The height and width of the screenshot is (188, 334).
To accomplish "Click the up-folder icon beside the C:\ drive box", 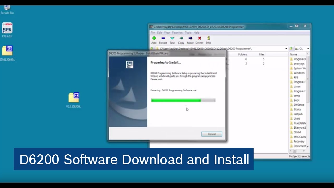I will pyautogui.click(x=291, y=49).
